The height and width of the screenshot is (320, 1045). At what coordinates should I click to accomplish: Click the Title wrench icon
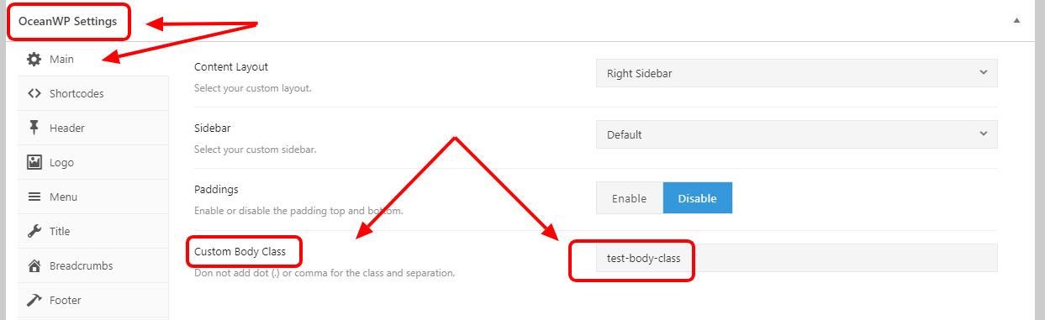click(x=34, y=231)
